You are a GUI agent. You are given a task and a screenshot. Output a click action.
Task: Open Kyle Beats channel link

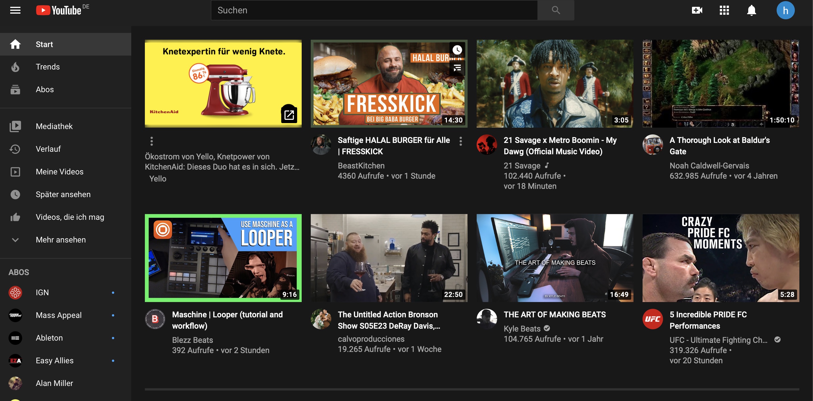(522, 329)
